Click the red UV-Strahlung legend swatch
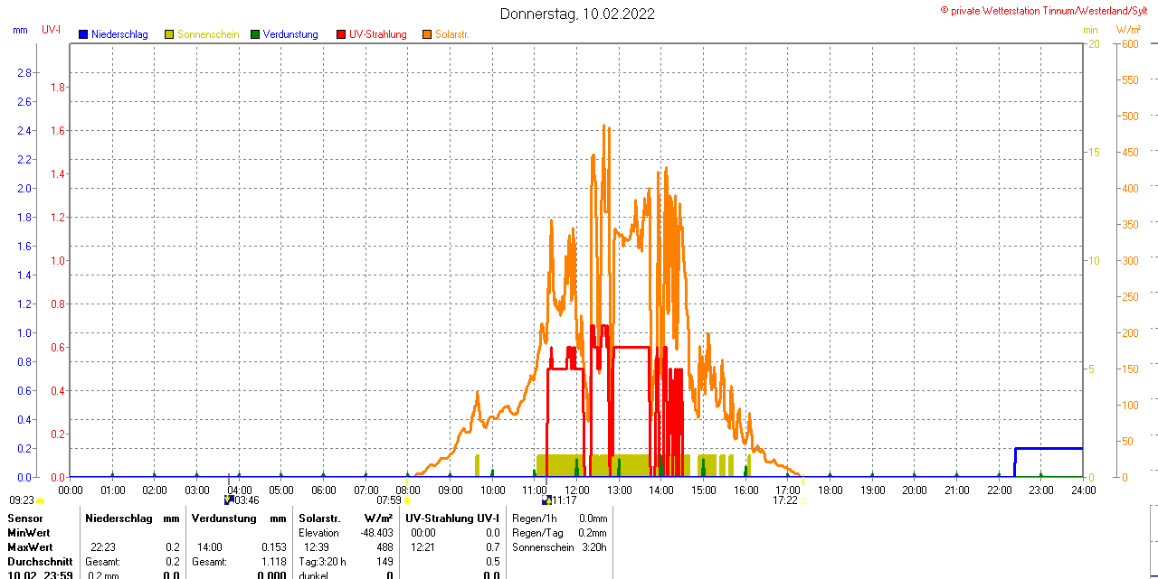This screenshot has height=579, width=1158. pos(341,34)
